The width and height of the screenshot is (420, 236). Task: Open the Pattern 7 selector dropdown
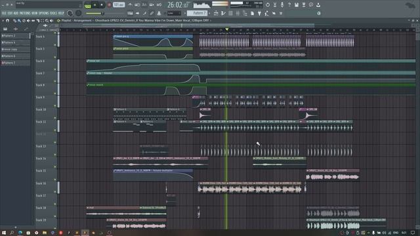click(198, 13)
